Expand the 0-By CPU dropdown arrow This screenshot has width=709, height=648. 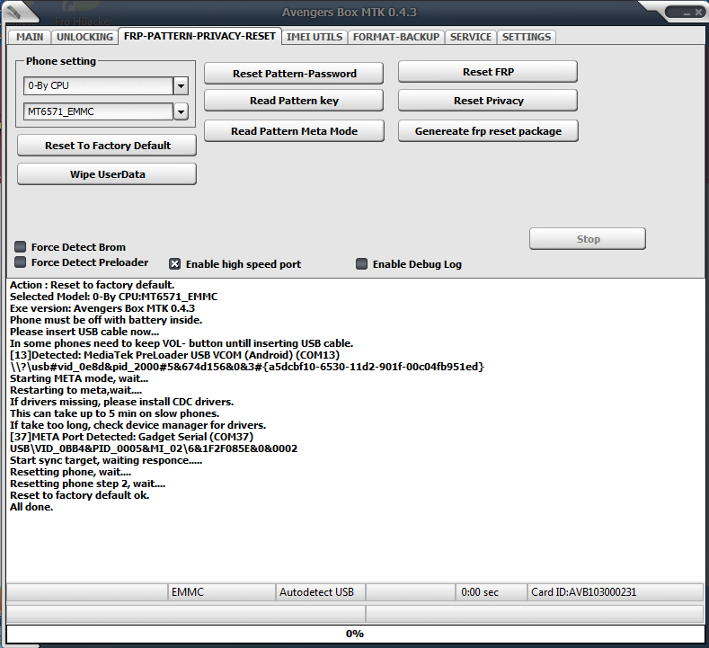point(181,85)
